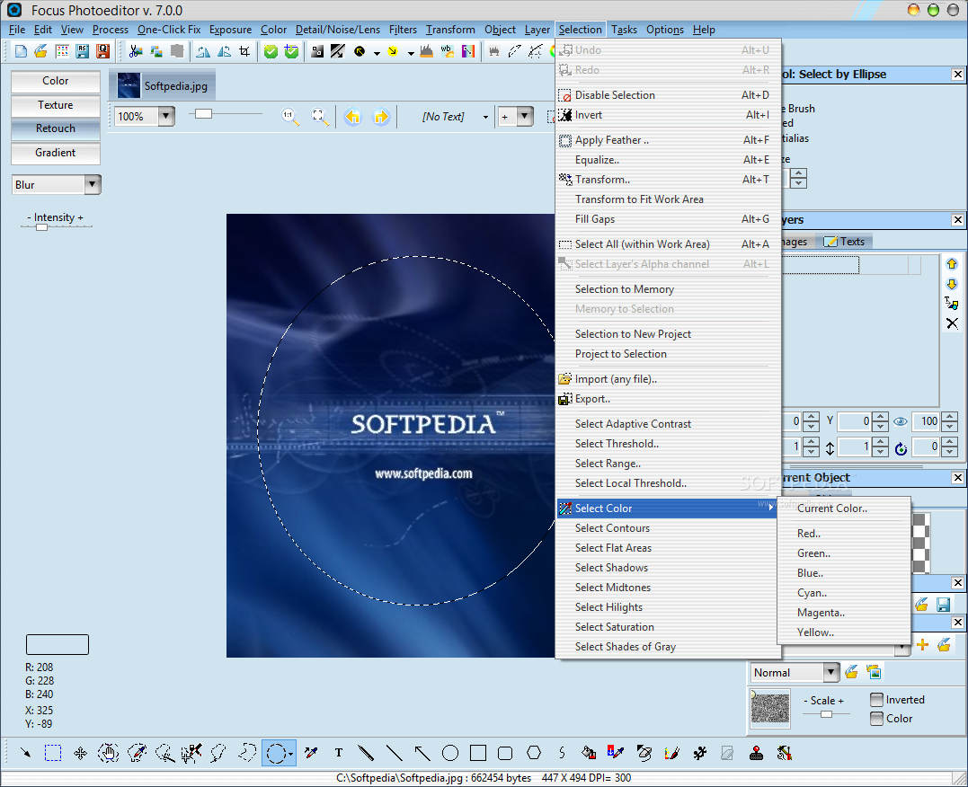Click the orange plus add icon
This screenshot has height=787, width=968.
point(923,645)
